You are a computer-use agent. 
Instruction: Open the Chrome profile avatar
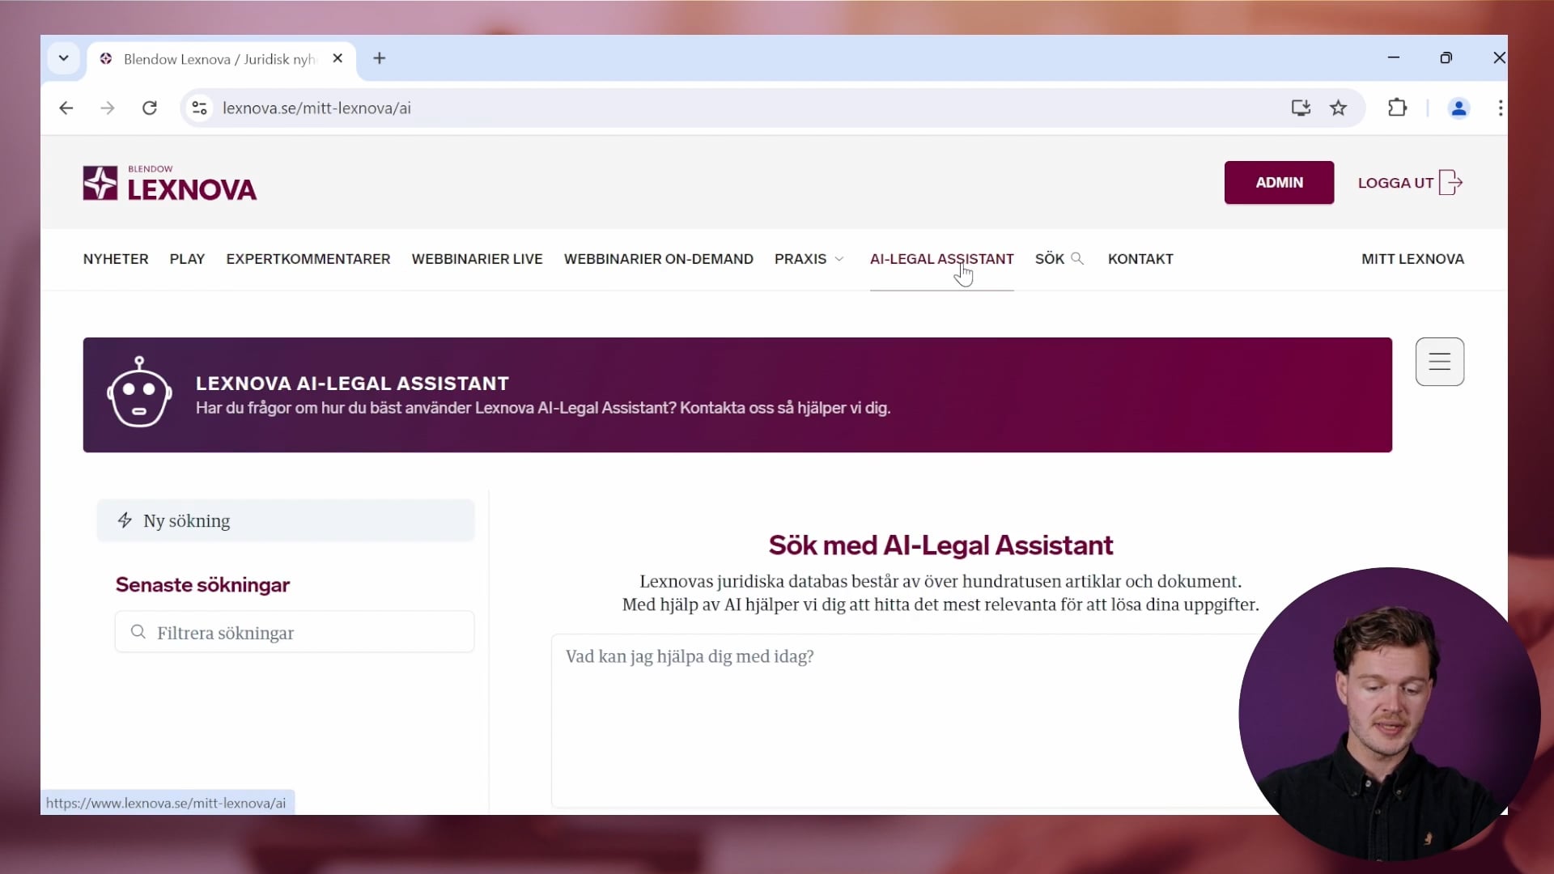click(1458, 108)
